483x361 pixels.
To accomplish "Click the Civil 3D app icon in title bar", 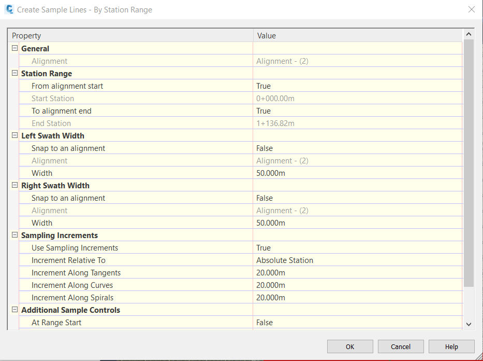I will click(9, 9).
